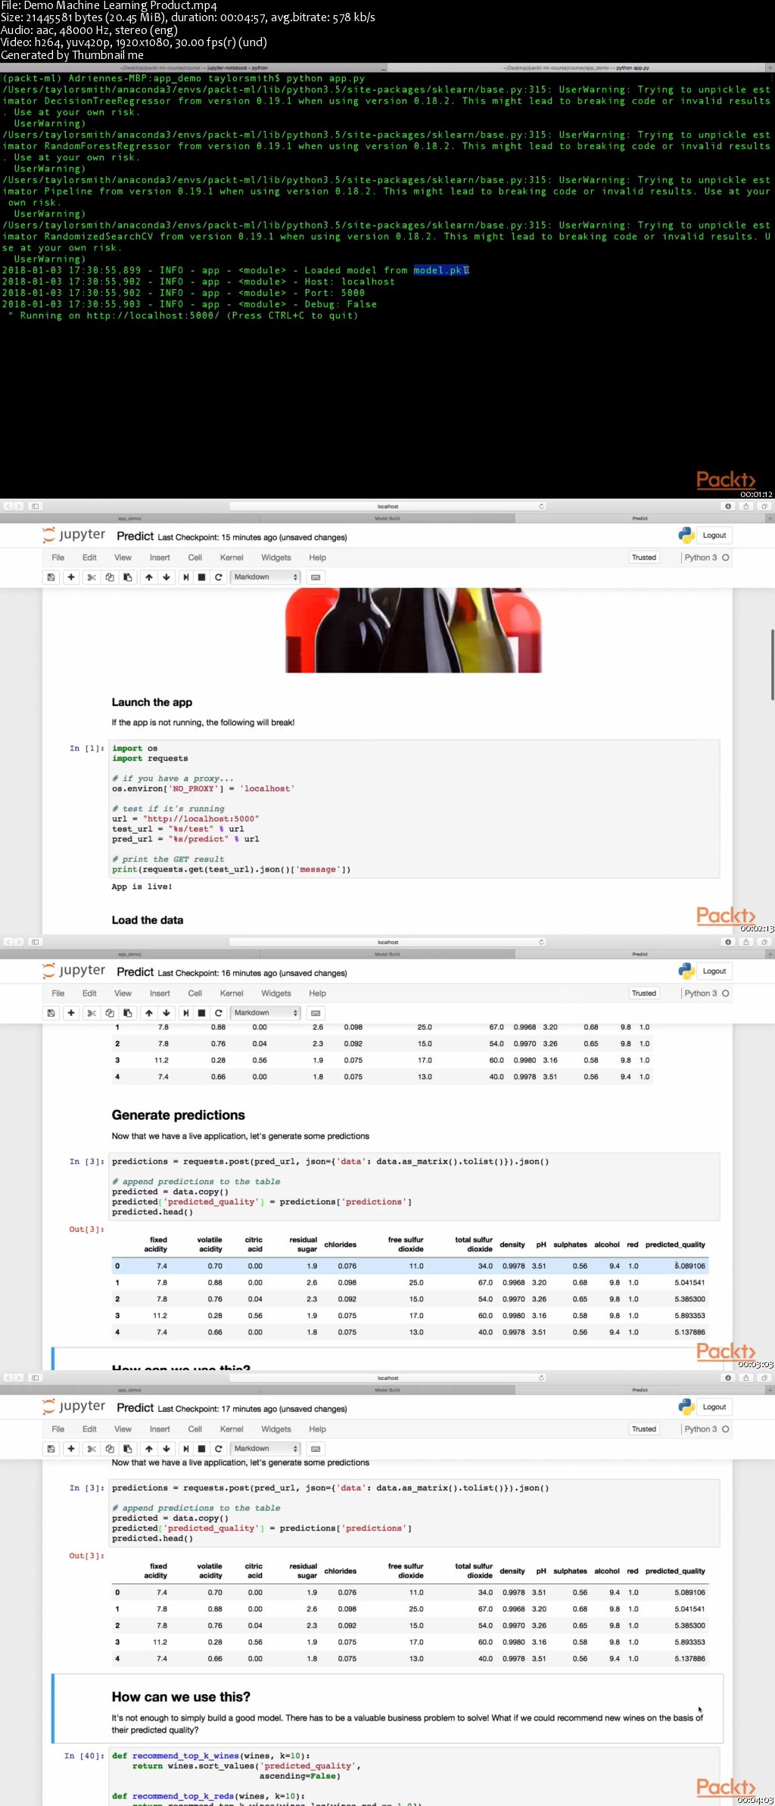775x1806 pixels.
Task: Interrupt kernel in the '15 minutes ago' notebook
Action: 202,577
